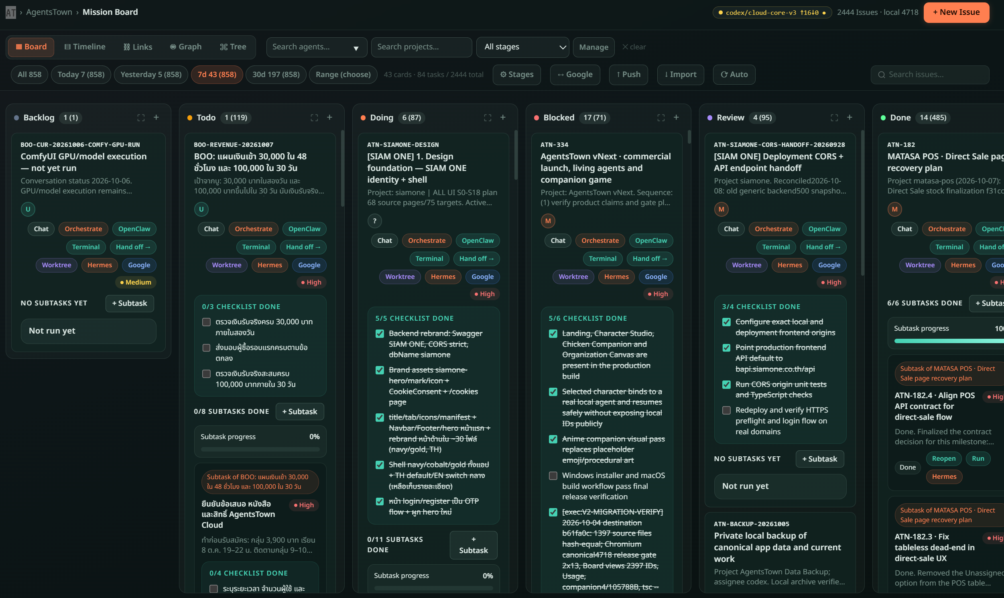1004x598 pixels.
Task: Expand the Search agents dropdown arrow
Action: tap(356, 48)
